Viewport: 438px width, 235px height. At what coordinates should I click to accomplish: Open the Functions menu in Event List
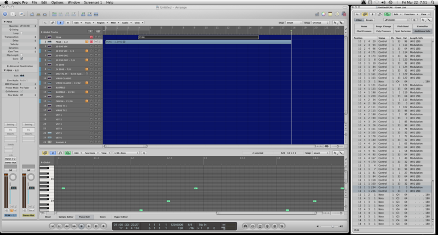411,14
